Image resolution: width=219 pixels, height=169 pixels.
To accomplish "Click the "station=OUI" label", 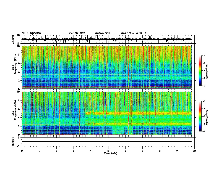I will 102,33.
